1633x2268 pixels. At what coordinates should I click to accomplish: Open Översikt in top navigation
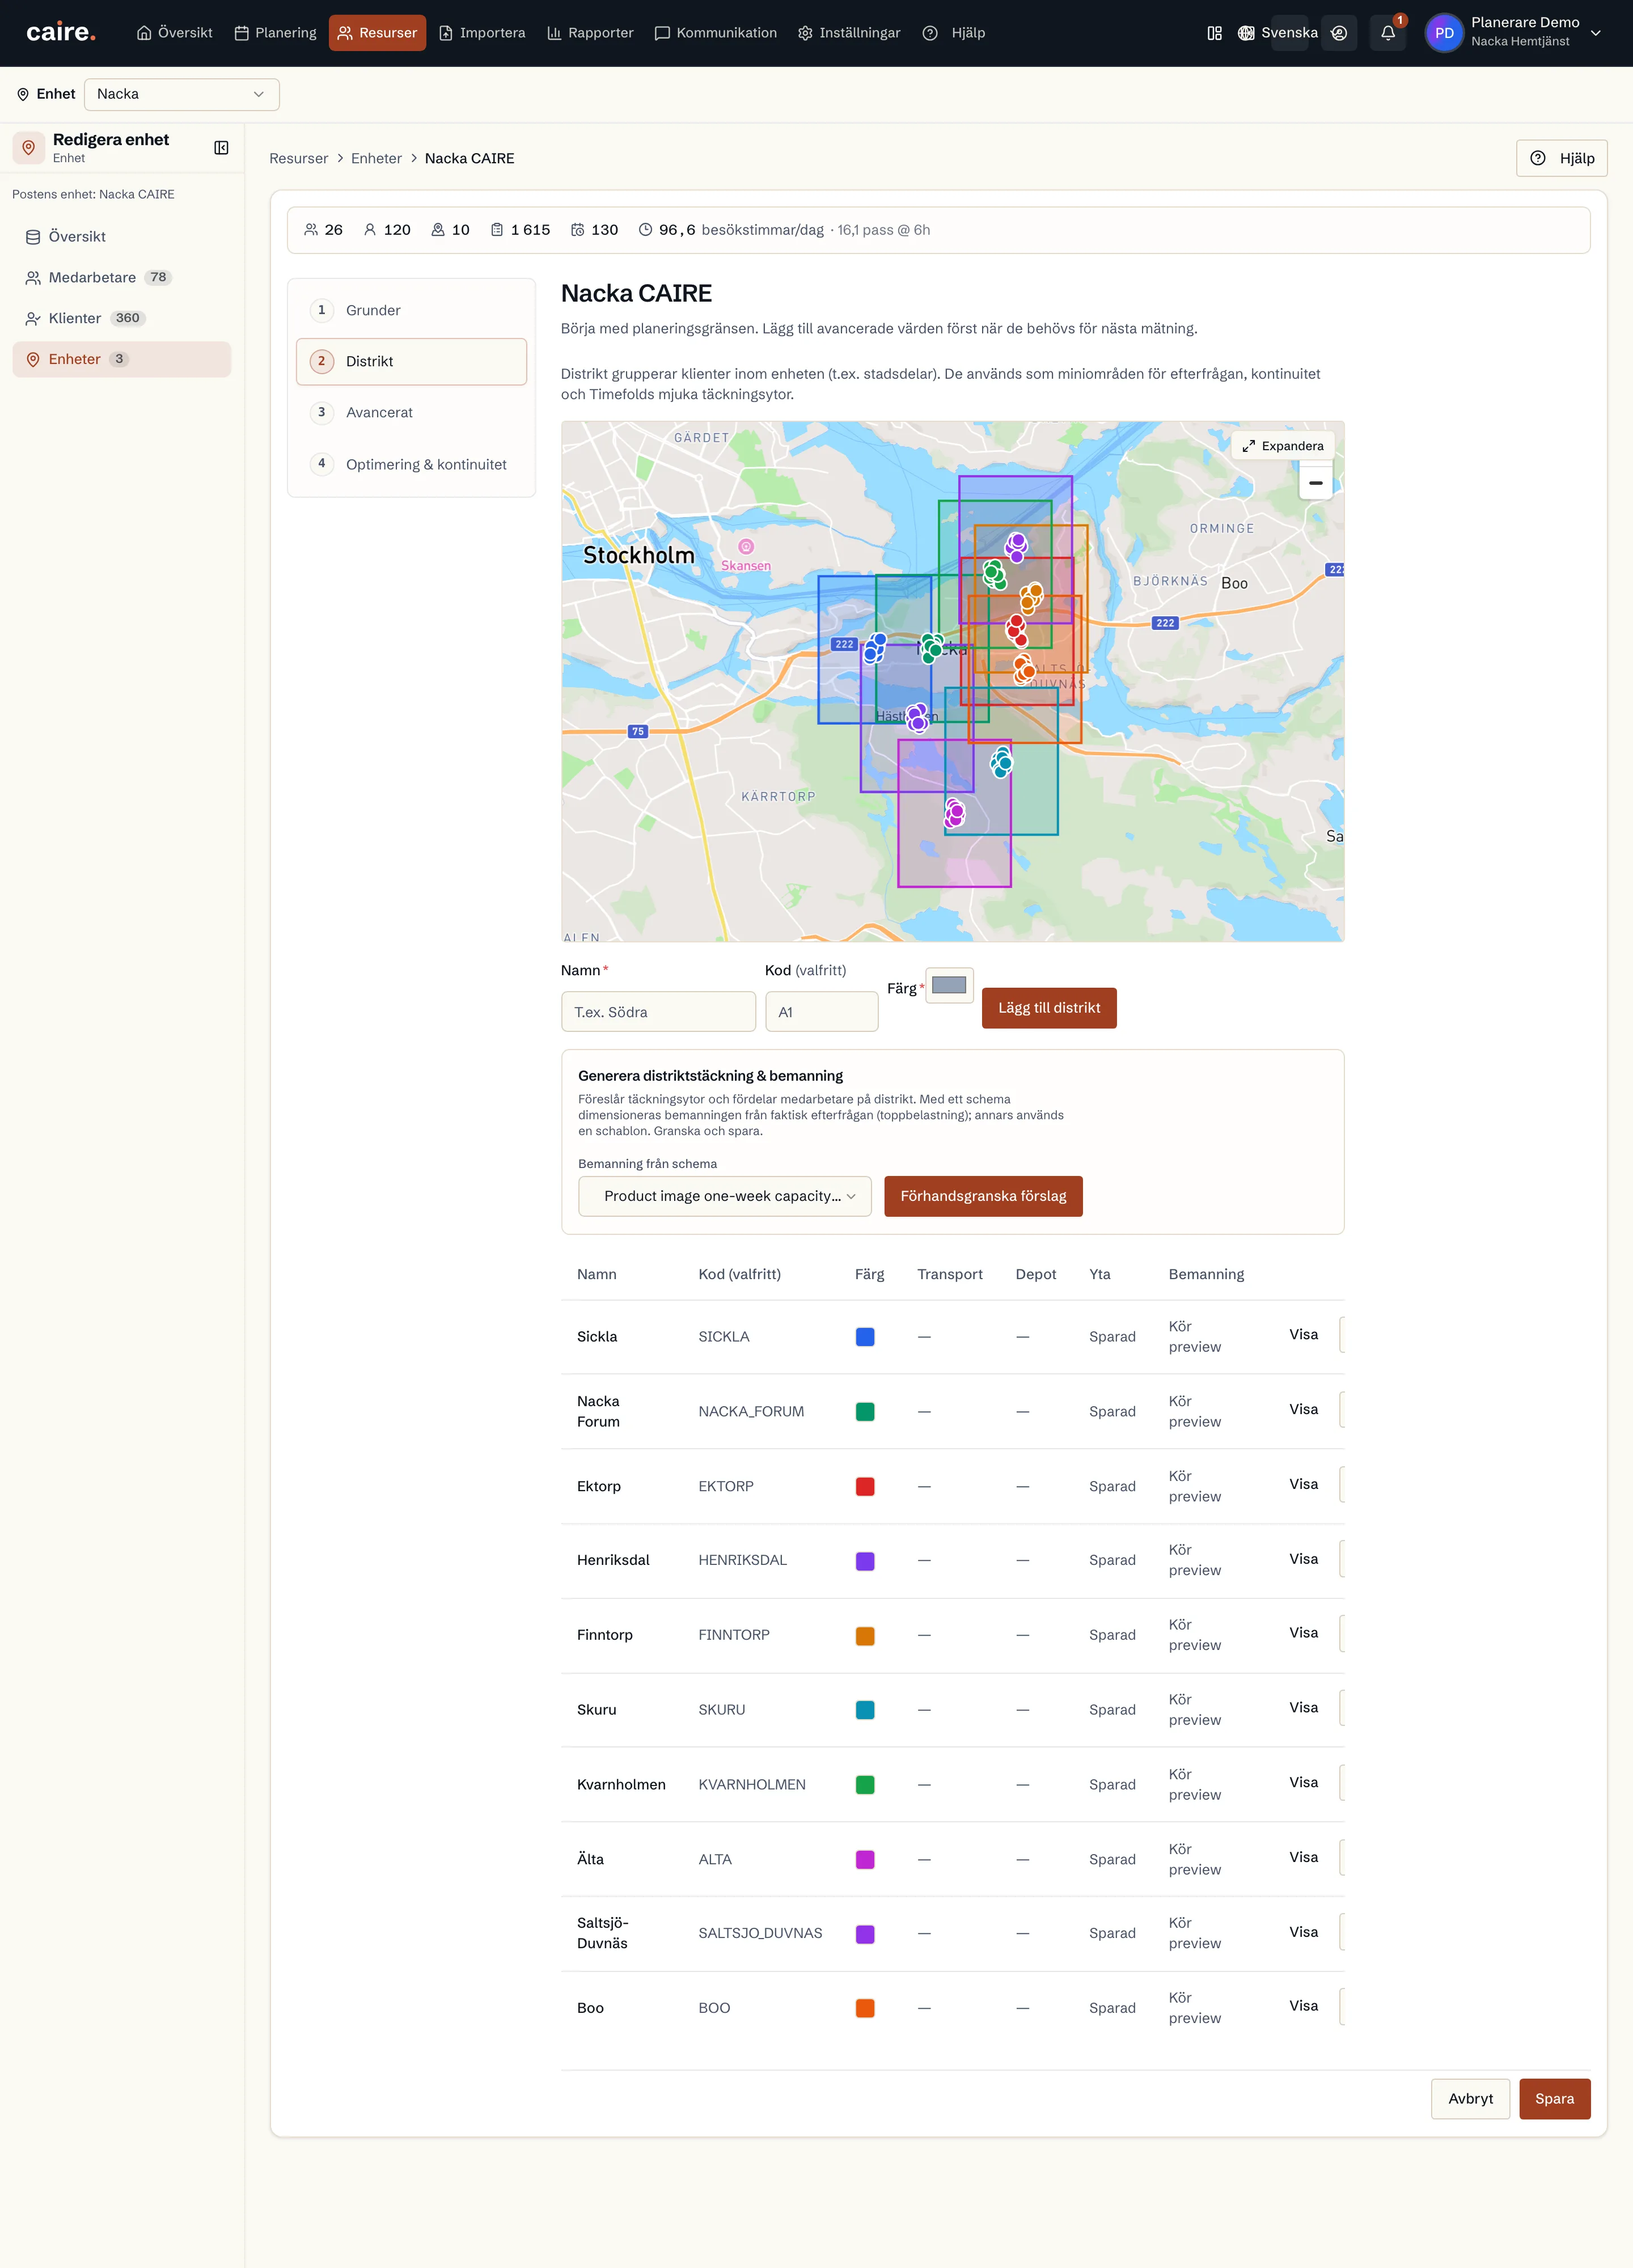pos(175,33)
